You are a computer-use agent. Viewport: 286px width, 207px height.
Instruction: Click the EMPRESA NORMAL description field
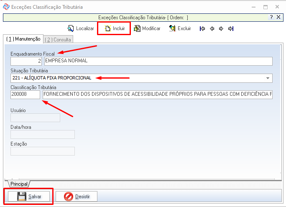(158, 61)
